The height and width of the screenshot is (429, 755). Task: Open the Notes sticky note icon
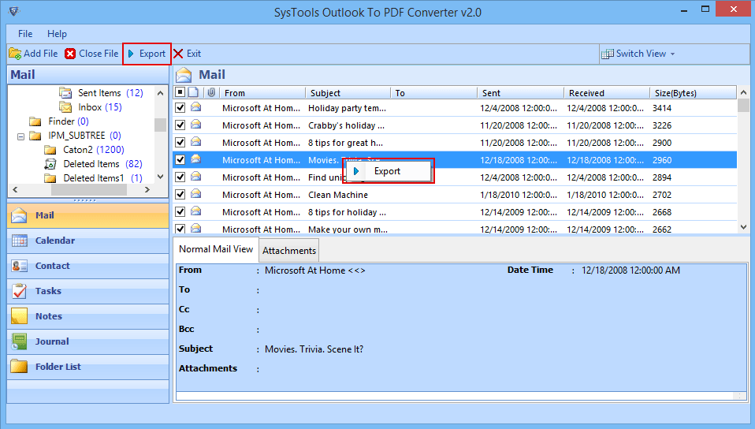[19, 316]
